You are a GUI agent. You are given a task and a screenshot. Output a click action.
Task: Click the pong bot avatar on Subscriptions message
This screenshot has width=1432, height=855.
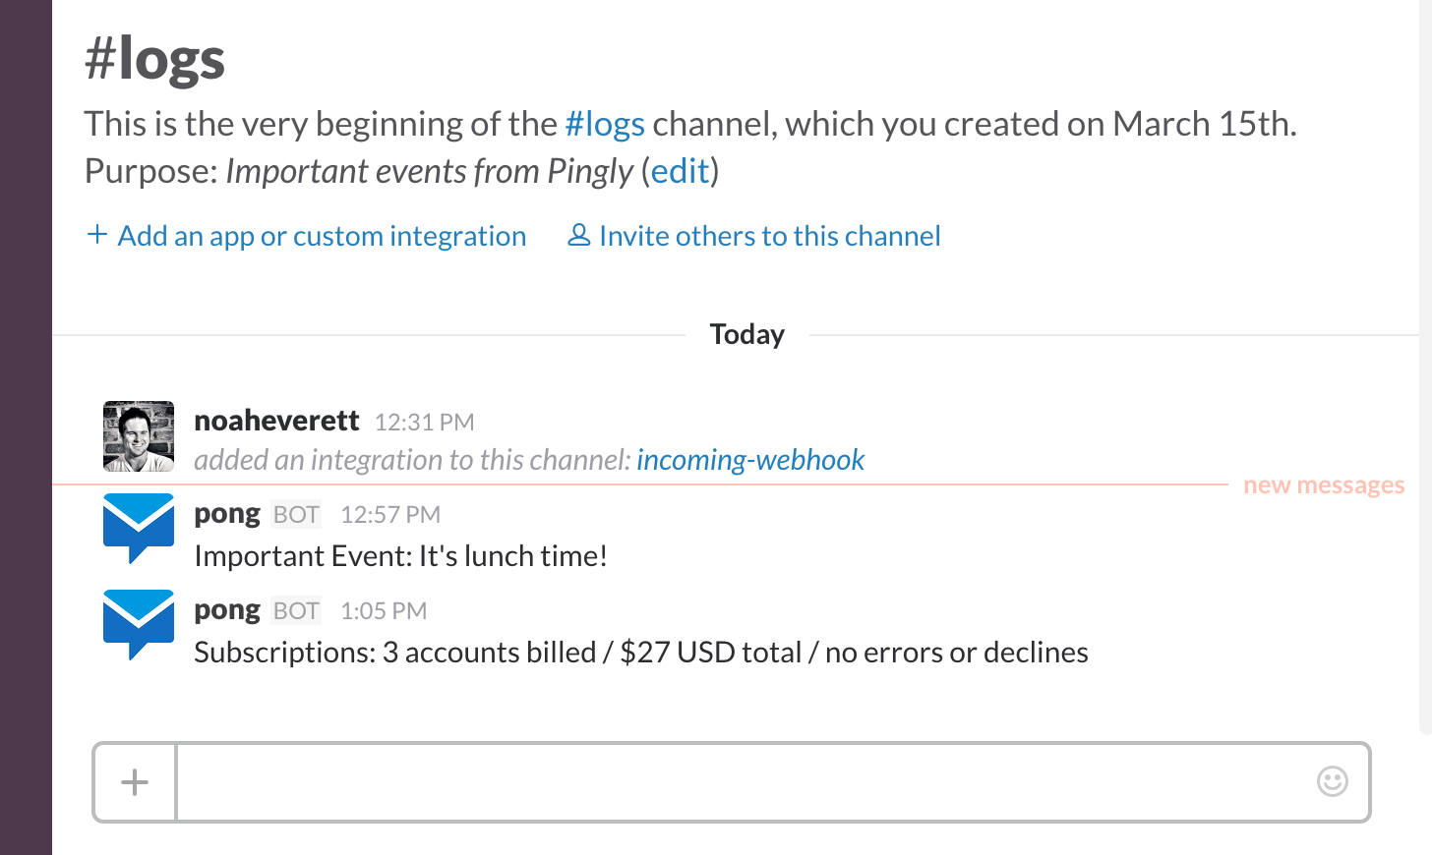click(139, 624)
